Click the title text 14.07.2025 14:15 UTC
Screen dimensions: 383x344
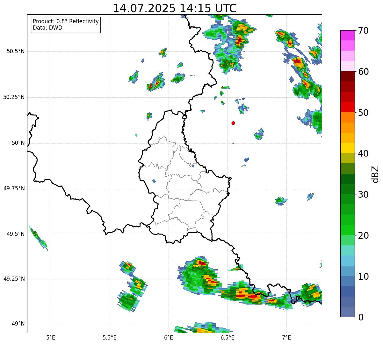click(175, 8)
